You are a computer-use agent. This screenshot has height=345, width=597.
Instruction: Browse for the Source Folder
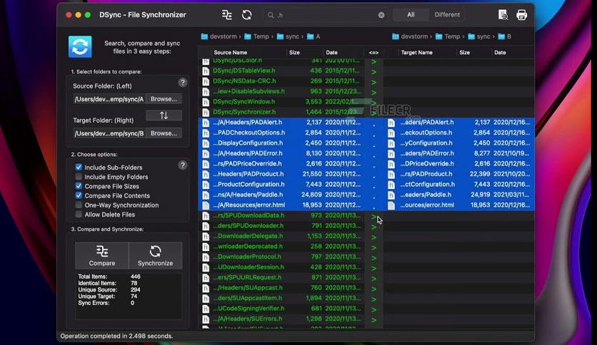pos(164,99)
